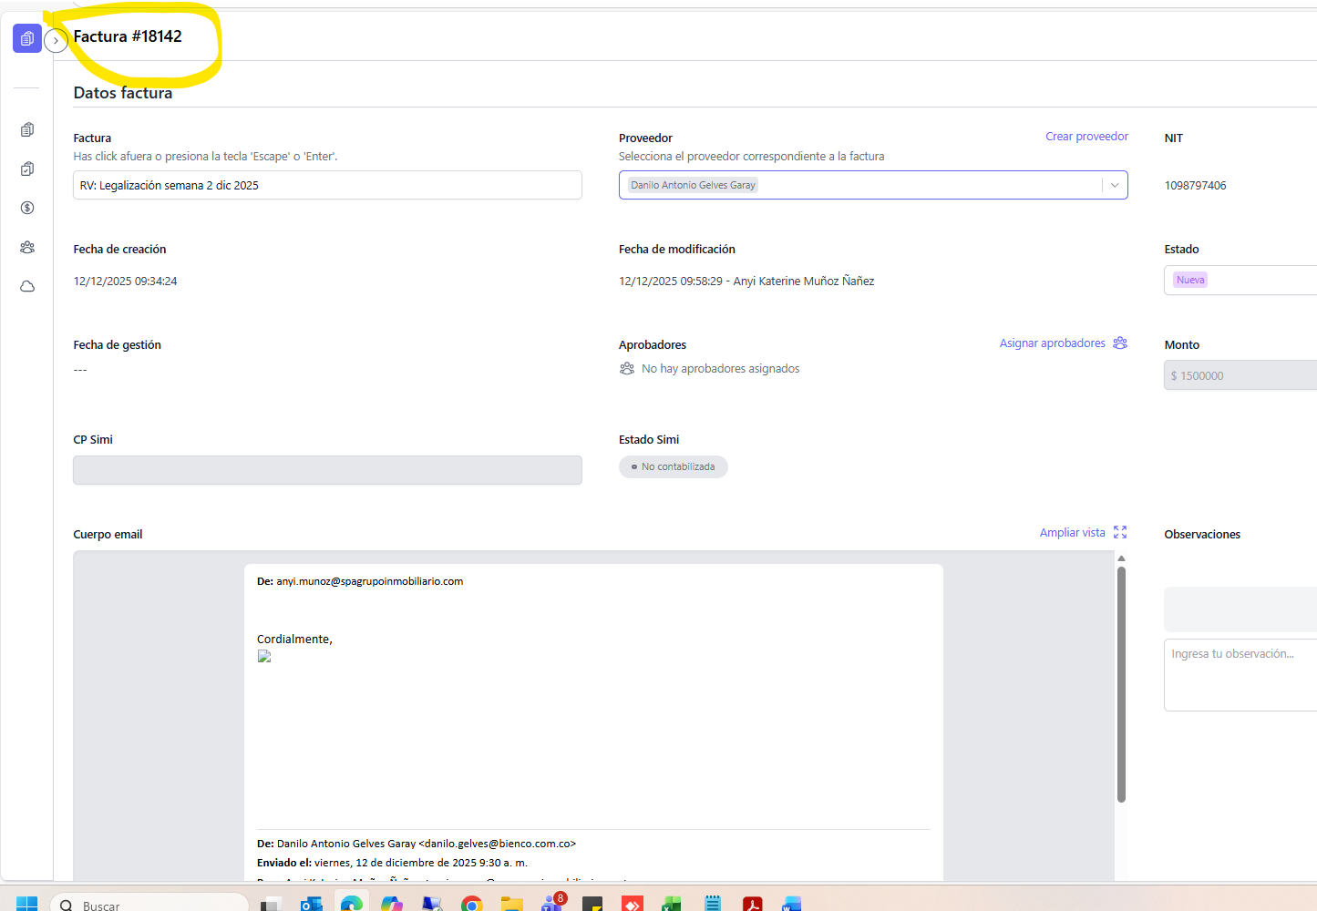Open the cloud icon in sidebar
Screen dimensions: 1317x911
coord(27,286)
